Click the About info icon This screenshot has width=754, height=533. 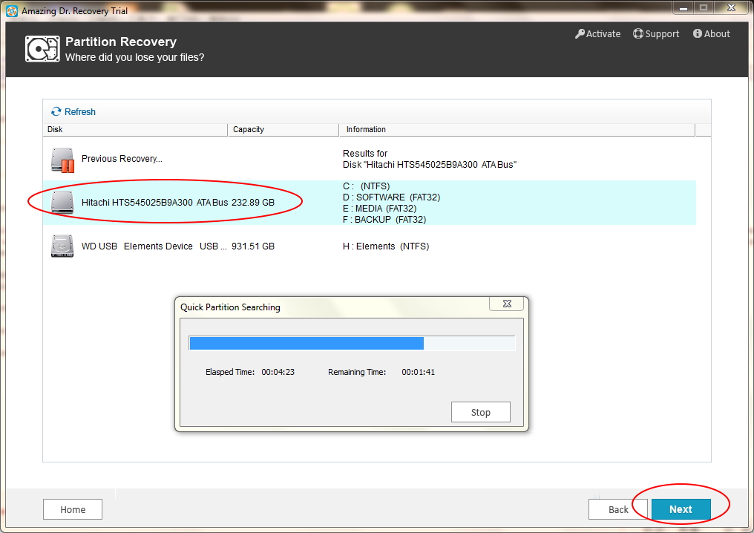(698, 34)
